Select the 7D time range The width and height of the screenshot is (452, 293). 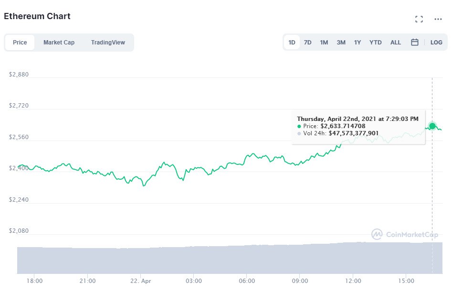(x=307, y=43)
